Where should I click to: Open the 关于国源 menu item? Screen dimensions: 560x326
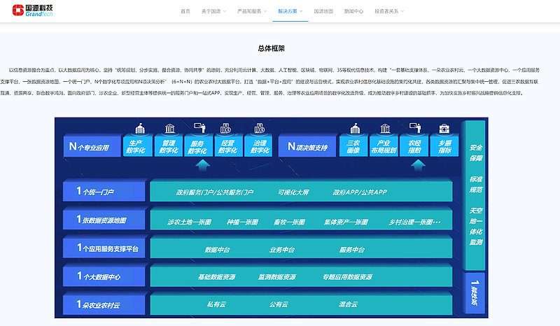point(211,11)
